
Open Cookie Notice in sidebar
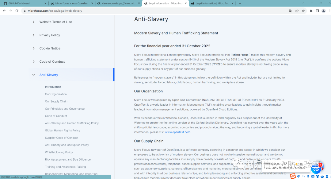pos(50,49)
